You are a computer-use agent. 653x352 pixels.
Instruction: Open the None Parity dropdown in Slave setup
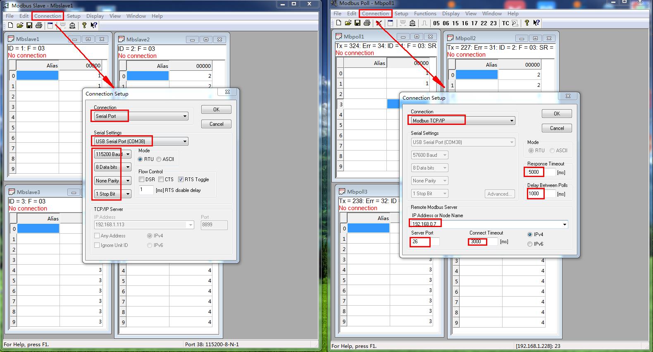[x=128, y=181]
